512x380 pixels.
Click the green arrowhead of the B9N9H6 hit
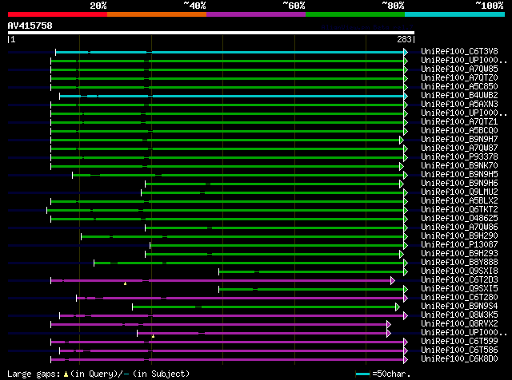tap(402, 184)
